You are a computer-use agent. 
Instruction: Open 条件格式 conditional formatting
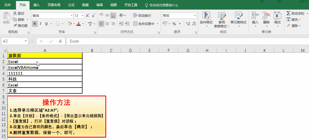(206, 19)
